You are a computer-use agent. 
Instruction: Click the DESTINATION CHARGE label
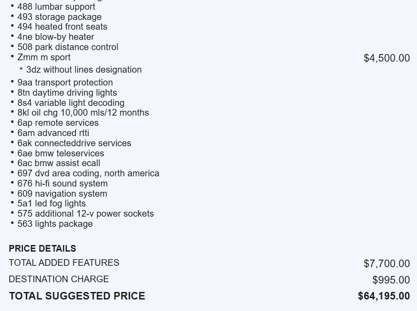tap(59, 279)
